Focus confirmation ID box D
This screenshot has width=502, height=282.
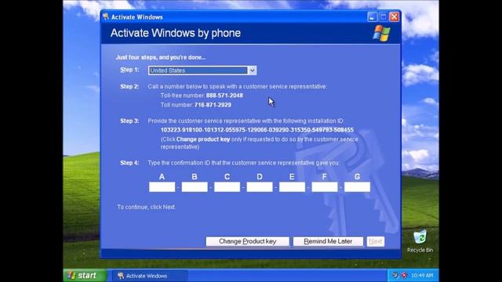click(260, 187)
